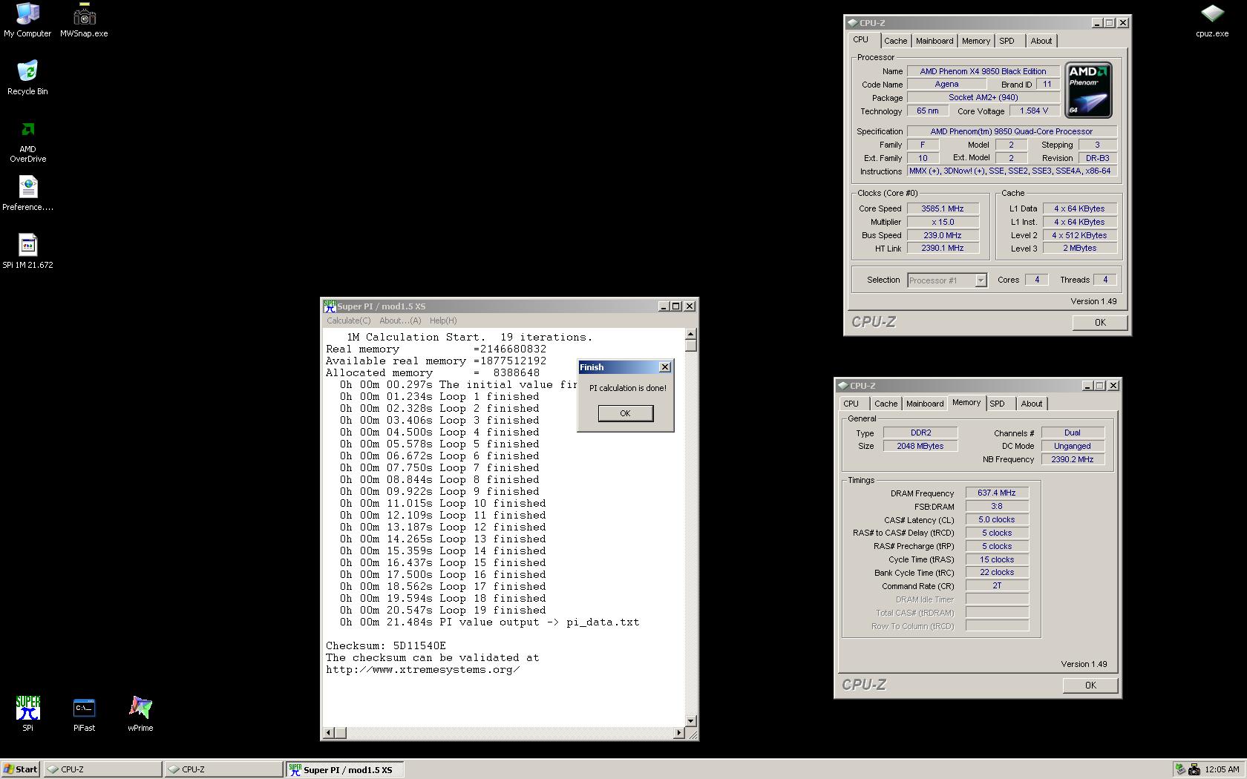Select the MWSnap.exe desktop icon
The image size is (1247, 779).
(84, 20)
